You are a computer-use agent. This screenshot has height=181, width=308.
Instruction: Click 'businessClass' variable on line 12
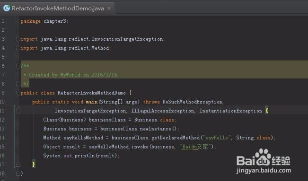point(107,120)
